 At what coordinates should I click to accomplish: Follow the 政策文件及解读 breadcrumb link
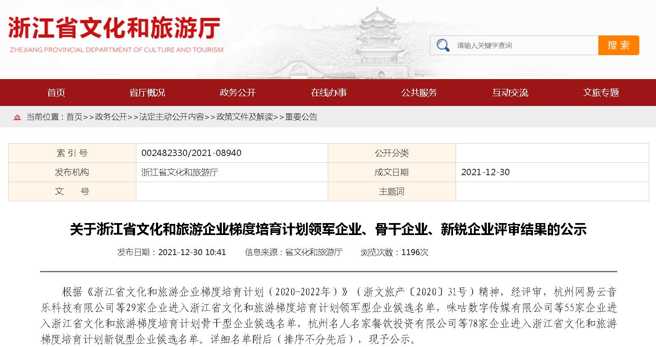click(x=244, y=117)
